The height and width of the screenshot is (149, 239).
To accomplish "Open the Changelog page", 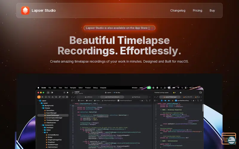I will tap(178, 10).
